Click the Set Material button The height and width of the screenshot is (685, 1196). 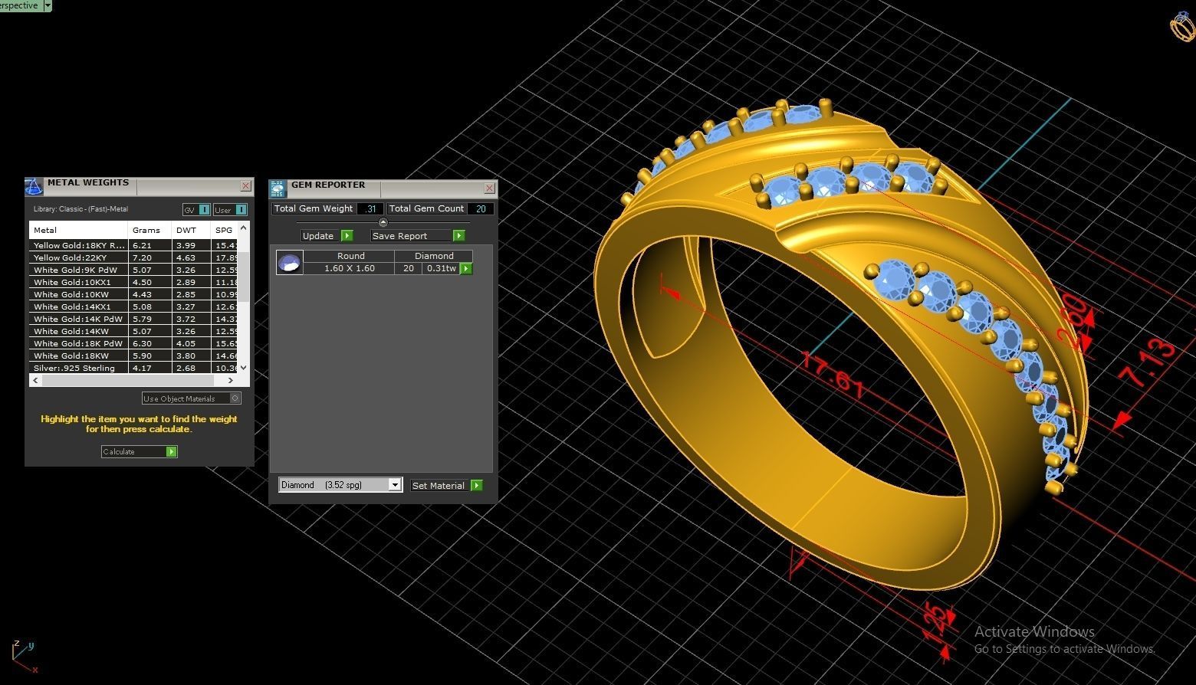point(447,486)
